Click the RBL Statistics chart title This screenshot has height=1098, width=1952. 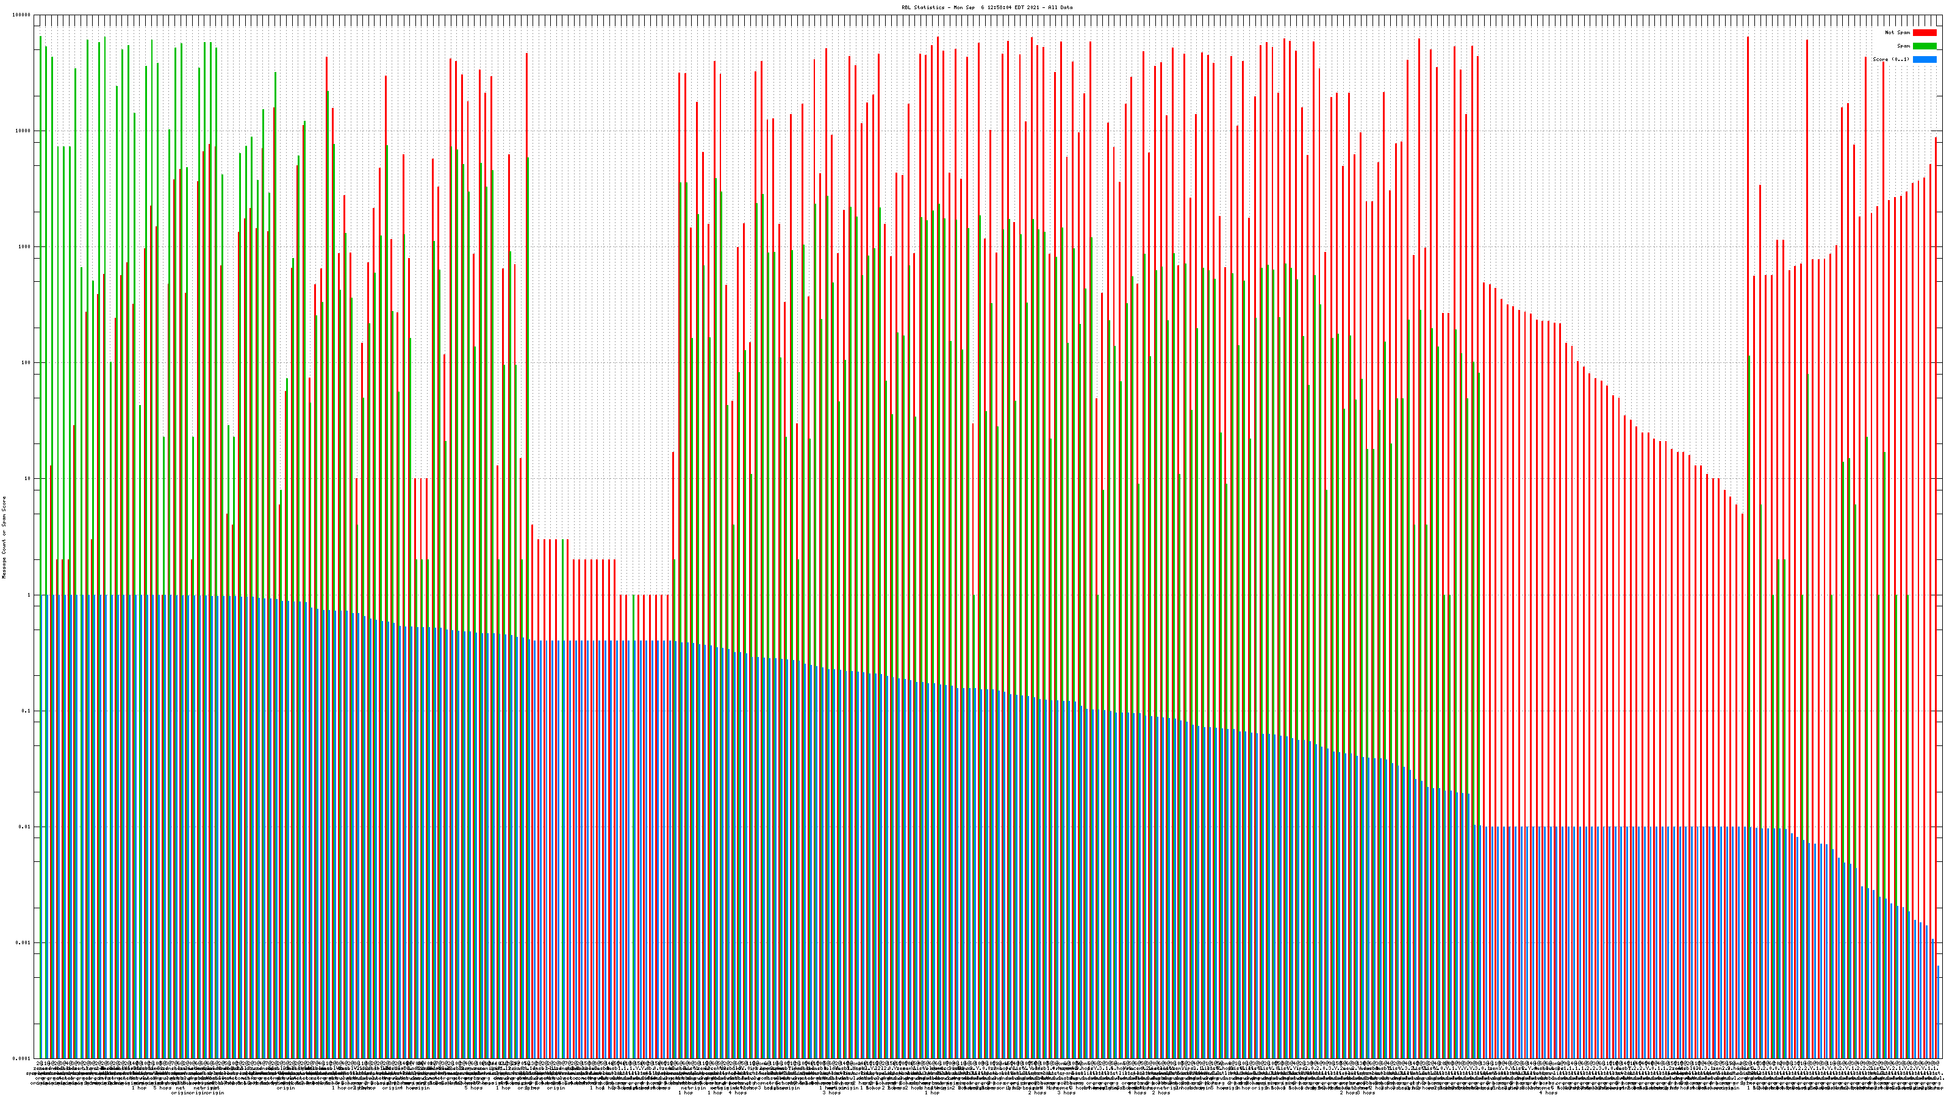coord(986,7)
